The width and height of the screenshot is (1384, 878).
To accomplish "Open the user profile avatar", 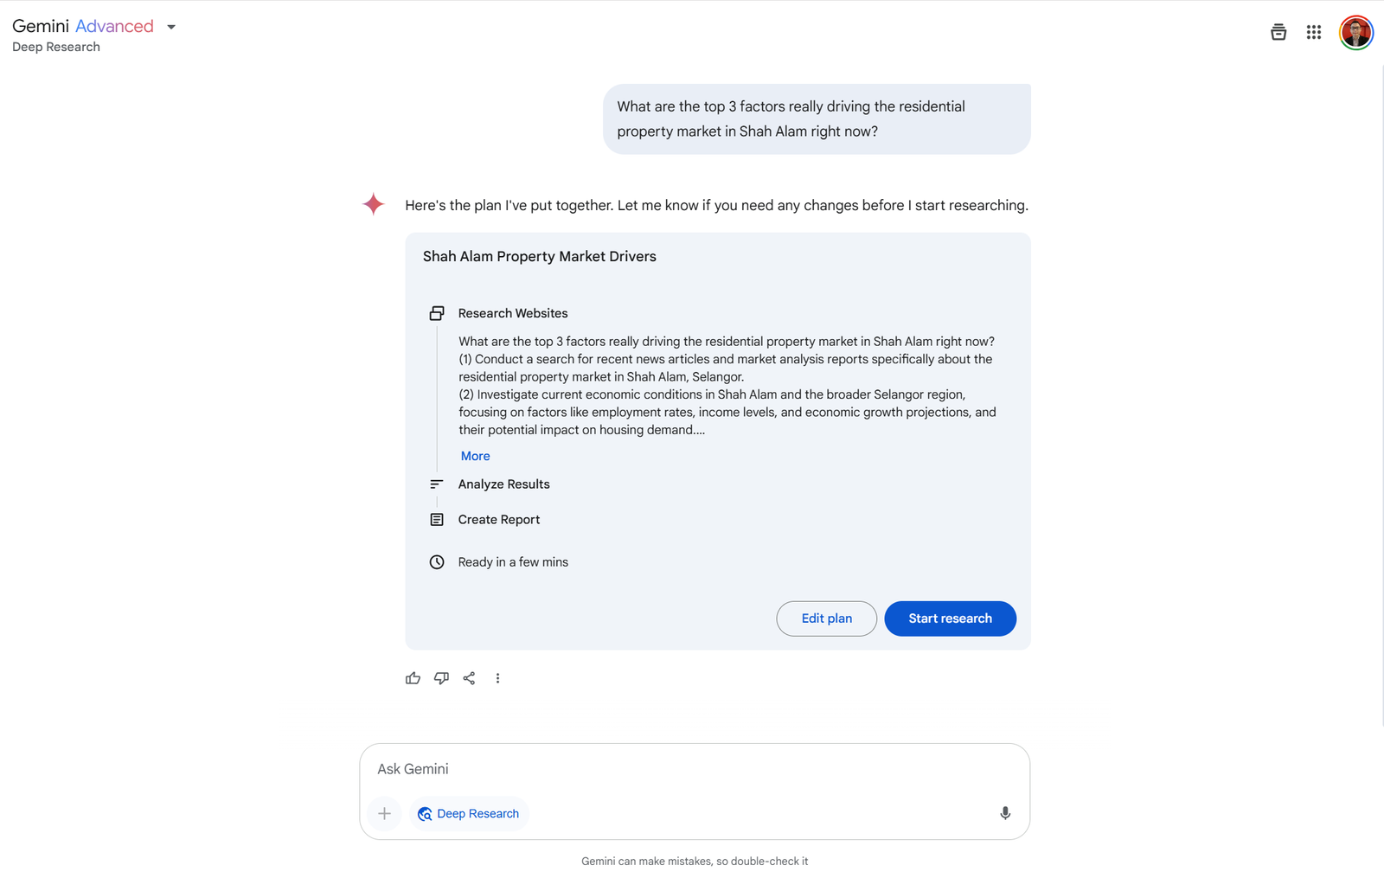I will click(1356, 33).
